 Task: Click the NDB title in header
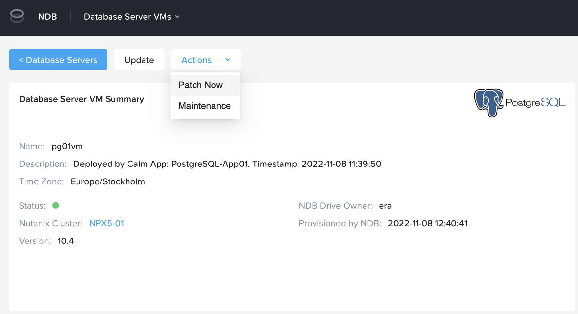coord(47,17)
